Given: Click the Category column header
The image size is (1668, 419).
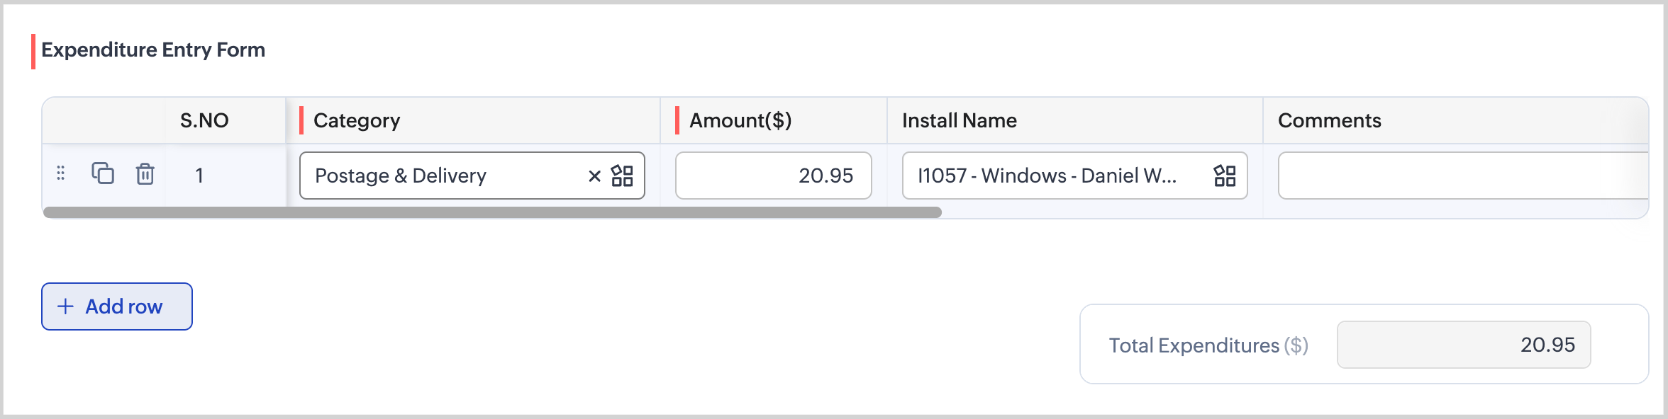Looking at the screenshot, I should click(357, 120).
